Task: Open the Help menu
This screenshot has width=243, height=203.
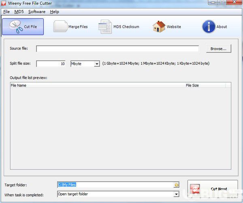Action: click(54, 12)
